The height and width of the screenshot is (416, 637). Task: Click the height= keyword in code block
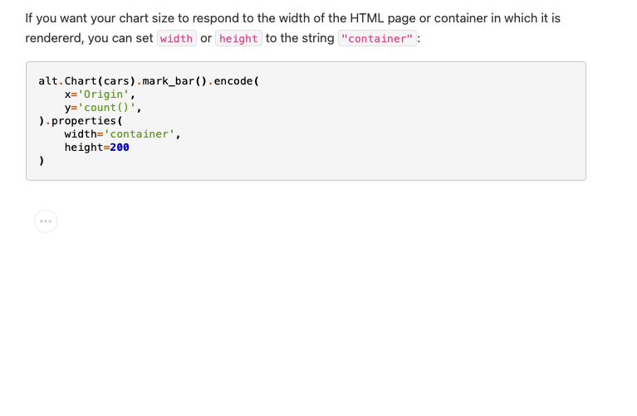(x=87, y=148)
